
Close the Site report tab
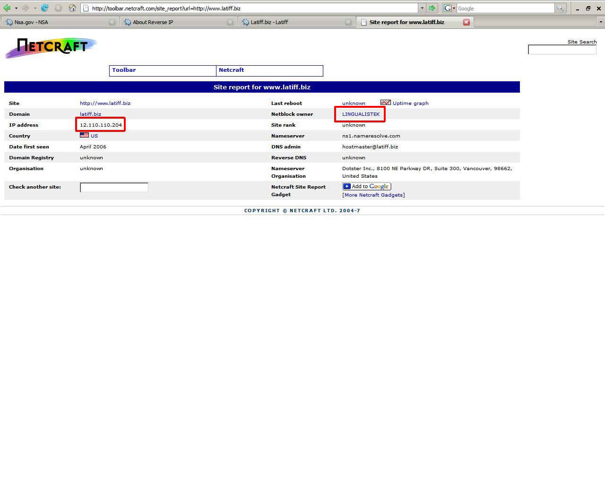tap(467, 22)
